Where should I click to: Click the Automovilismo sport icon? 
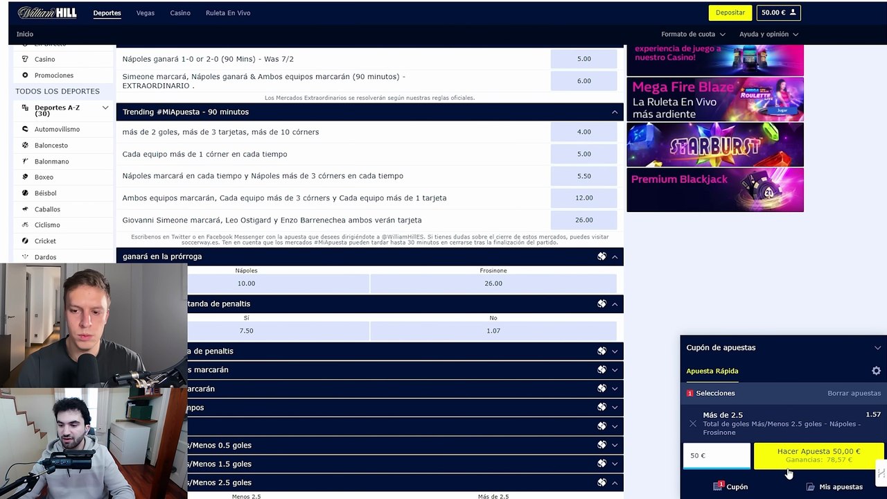click(x=26, y=129)
